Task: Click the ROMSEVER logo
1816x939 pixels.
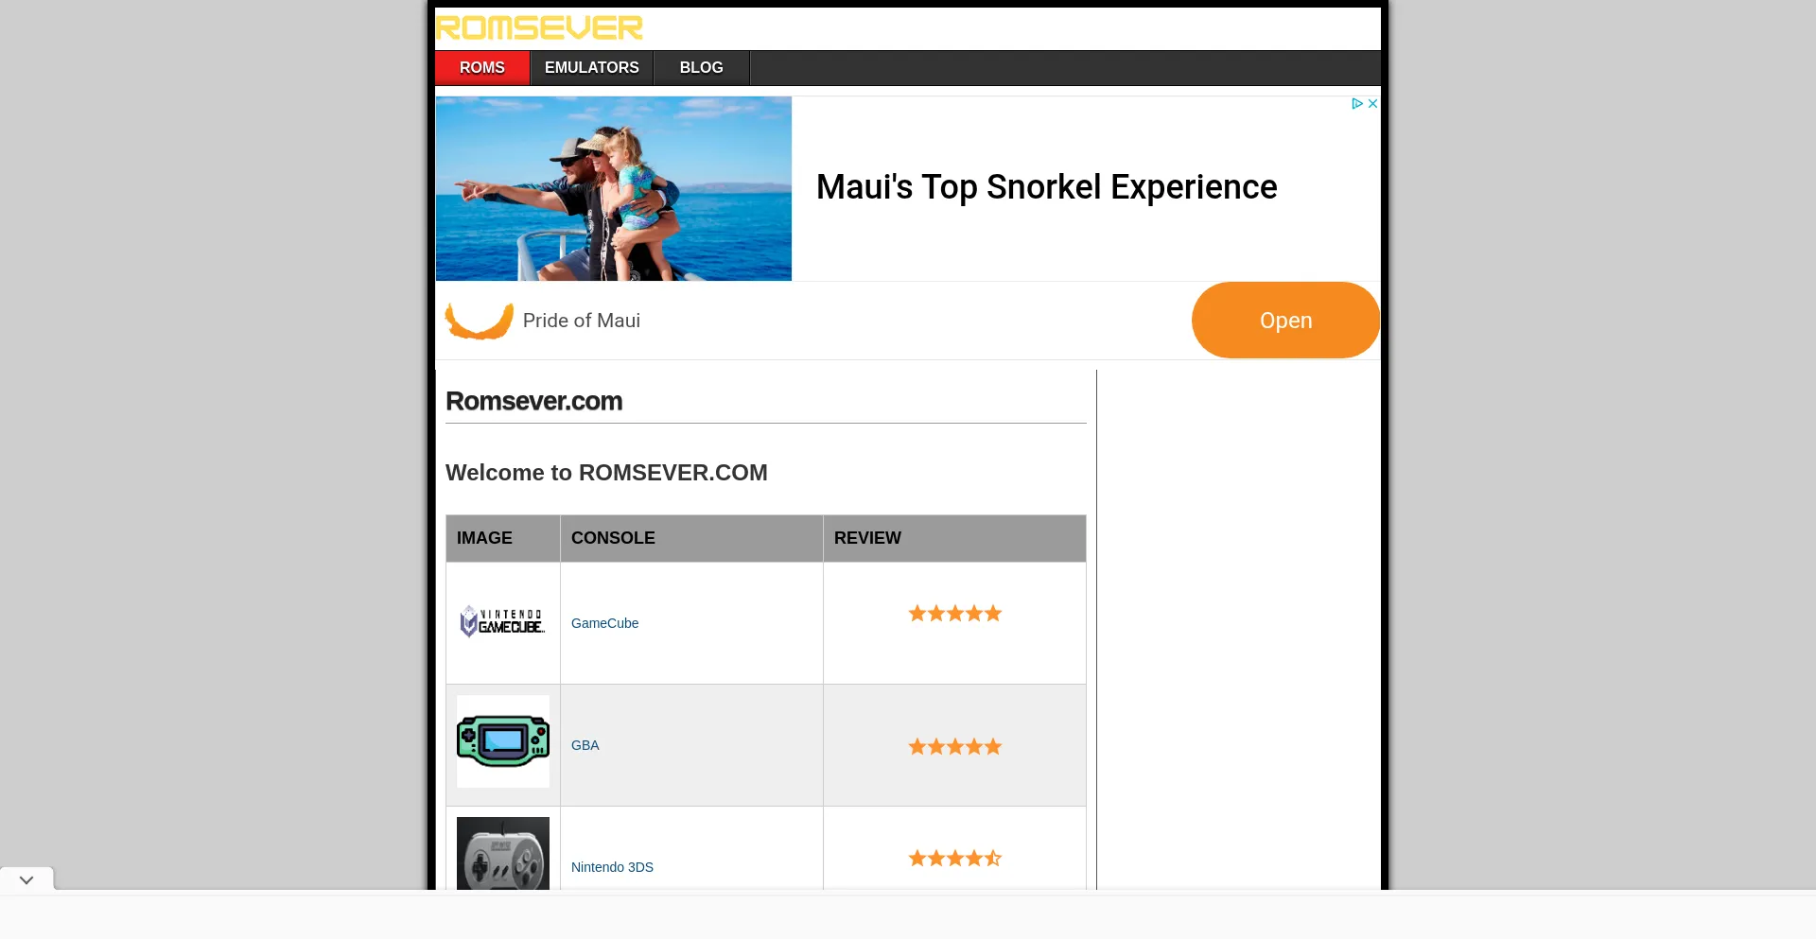Action: click(x=539, y=28)
